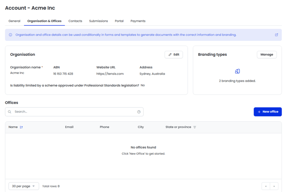Click the Email column header

point(69,127)
